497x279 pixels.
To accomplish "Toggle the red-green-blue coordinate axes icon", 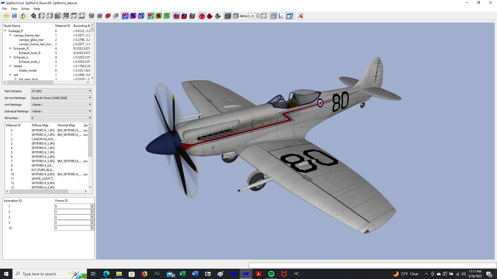I will [x=281, y=16].
